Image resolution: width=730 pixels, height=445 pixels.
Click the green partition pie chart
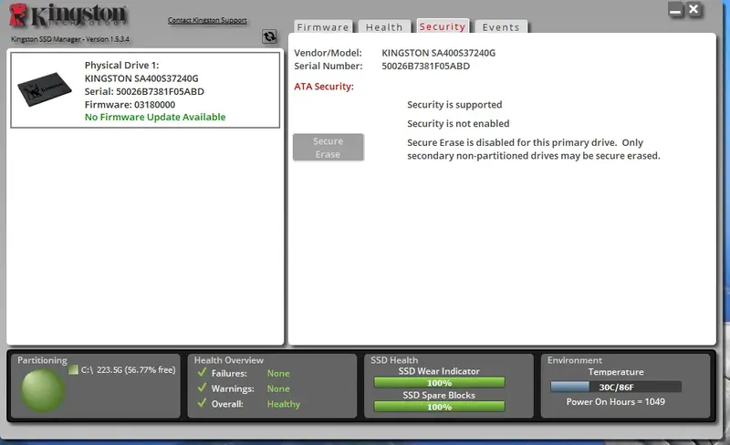coord(42,390)
